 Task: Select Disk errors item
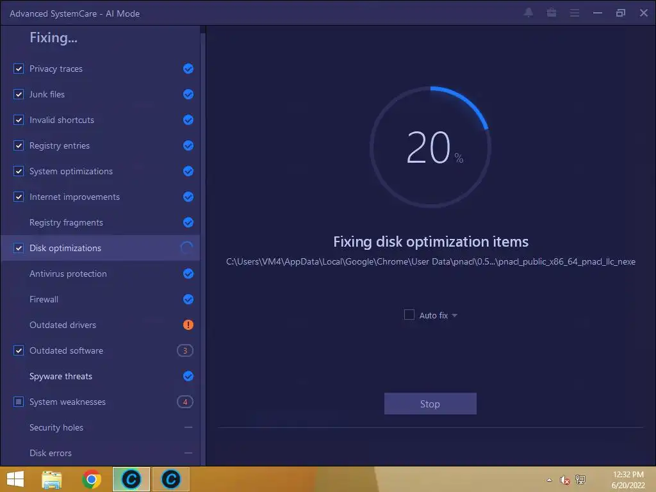(x=101, y=453)
